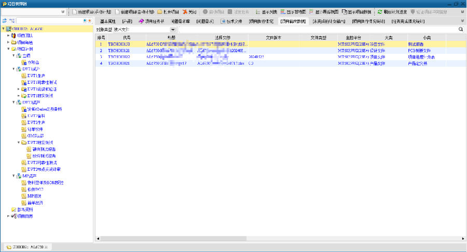
Task: Switch to the 项目任务书 tab
Action: coord(152,21)
